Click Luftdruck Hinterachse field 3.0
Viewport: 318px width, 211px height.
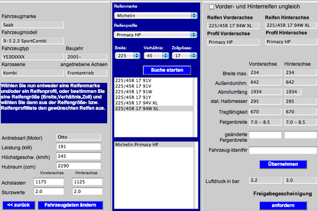coord(301,180)
